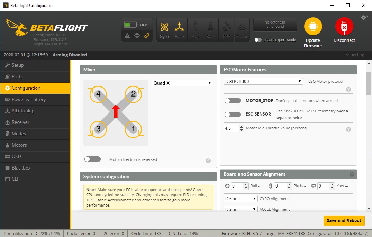Decrease Yaw degrees stepper
The width and height of the screenshot is (372, 237).
(x=332, y=188)
